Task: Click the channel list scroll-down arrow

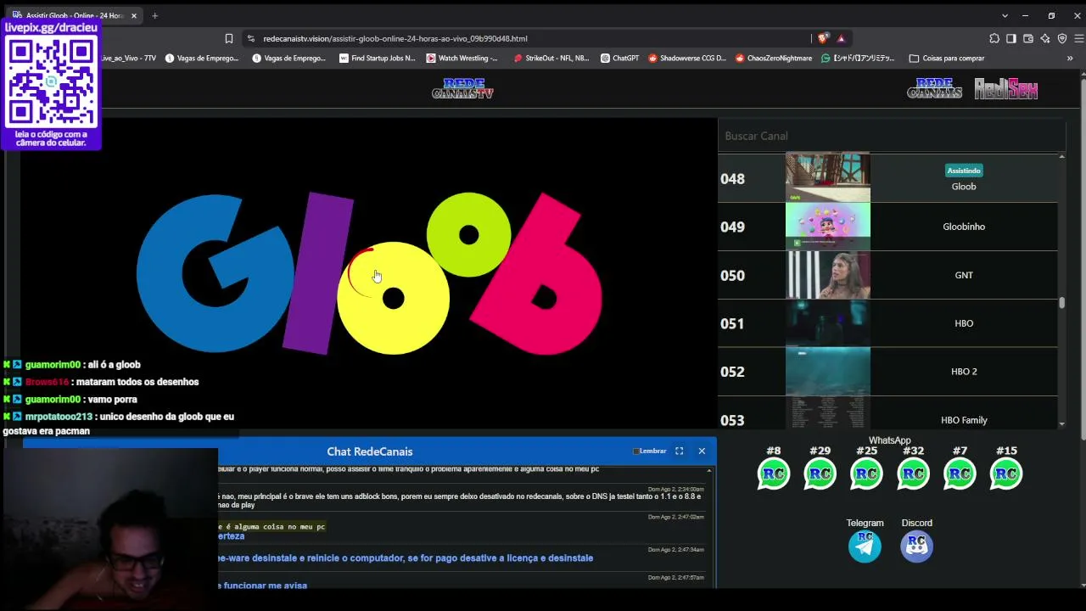Action: [1061, 423]
